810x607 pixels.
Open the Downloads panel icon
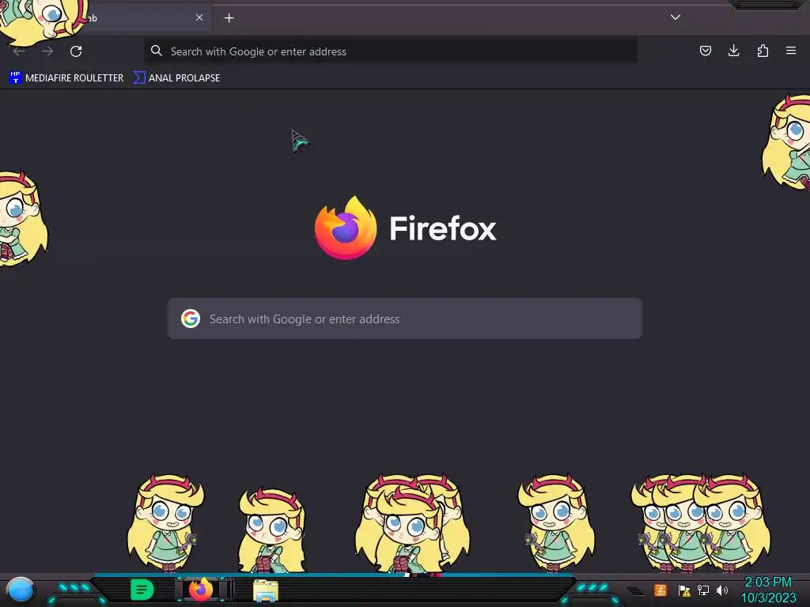point(733,51)
